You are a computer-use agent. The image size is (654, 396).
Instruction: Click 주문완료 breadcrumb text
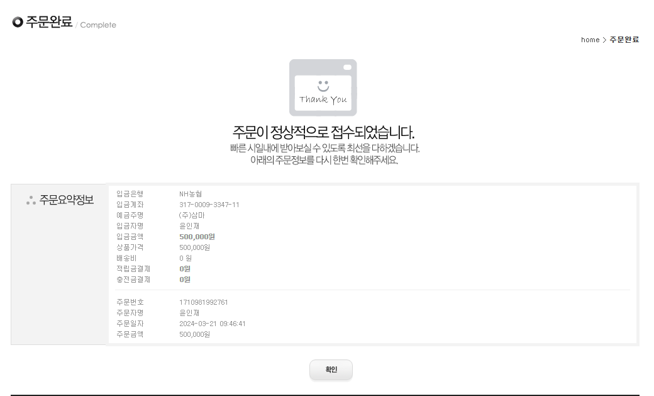click(624, 40)
